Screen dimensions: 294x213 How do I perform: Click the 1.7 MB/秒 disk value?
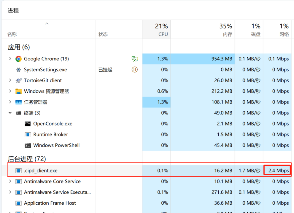point(249,171)
